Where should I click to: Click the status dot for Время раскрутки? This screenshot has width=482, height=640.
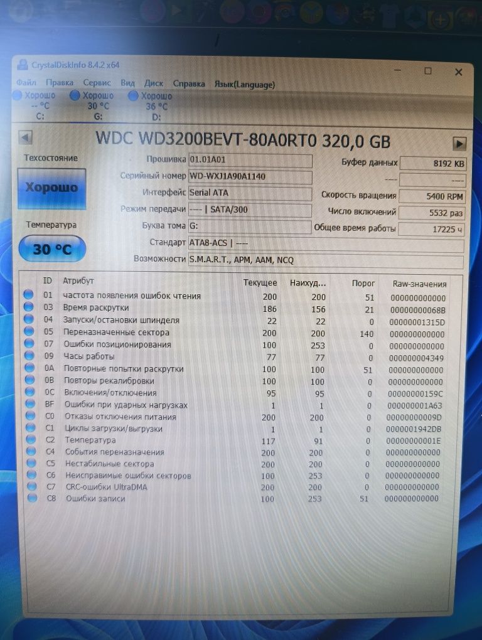[29, 307]
